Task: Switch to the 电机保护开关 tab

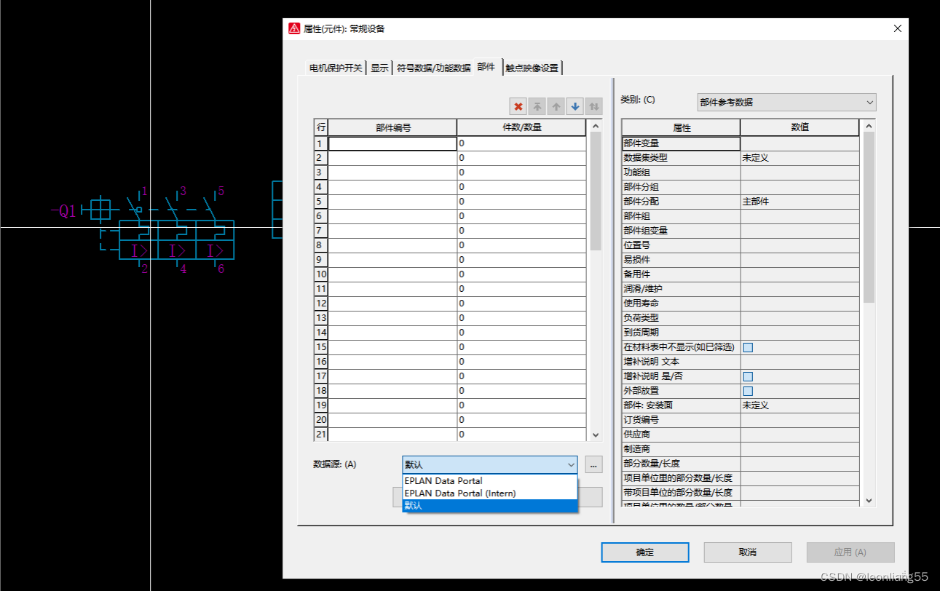Action: [x=335, y=68]
